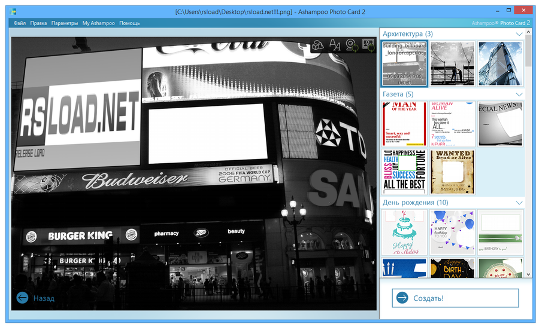Click the День рождения (10) category heading
The image size is (539, 327).
pos(415,203)
